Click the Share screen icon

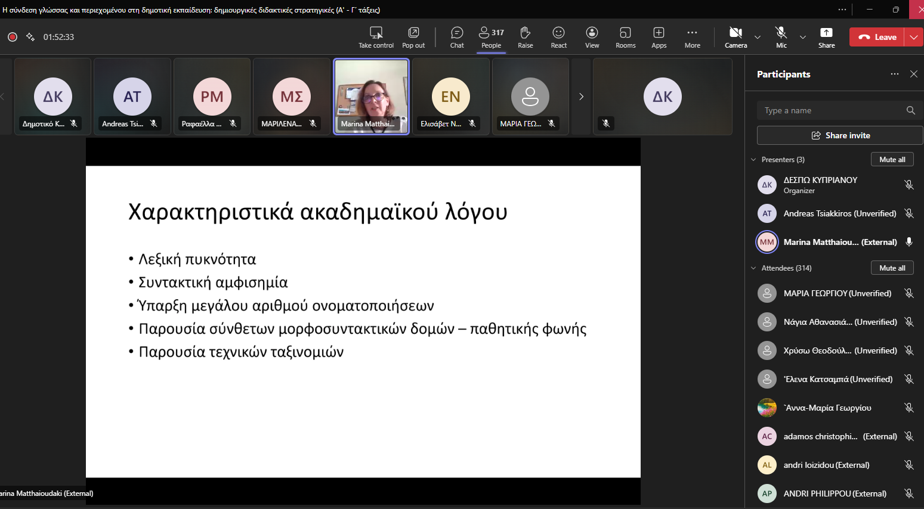point(826,37)
